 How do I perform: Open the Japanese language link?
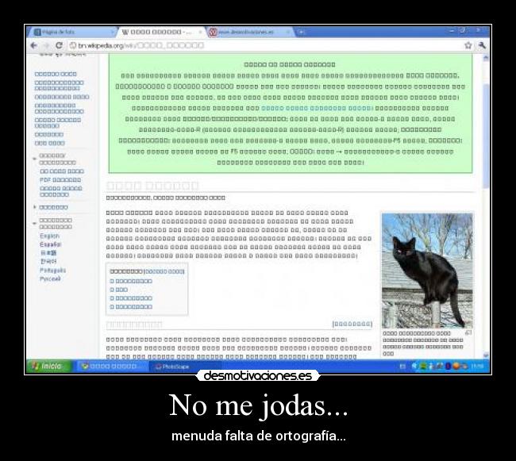coord(48,253)
